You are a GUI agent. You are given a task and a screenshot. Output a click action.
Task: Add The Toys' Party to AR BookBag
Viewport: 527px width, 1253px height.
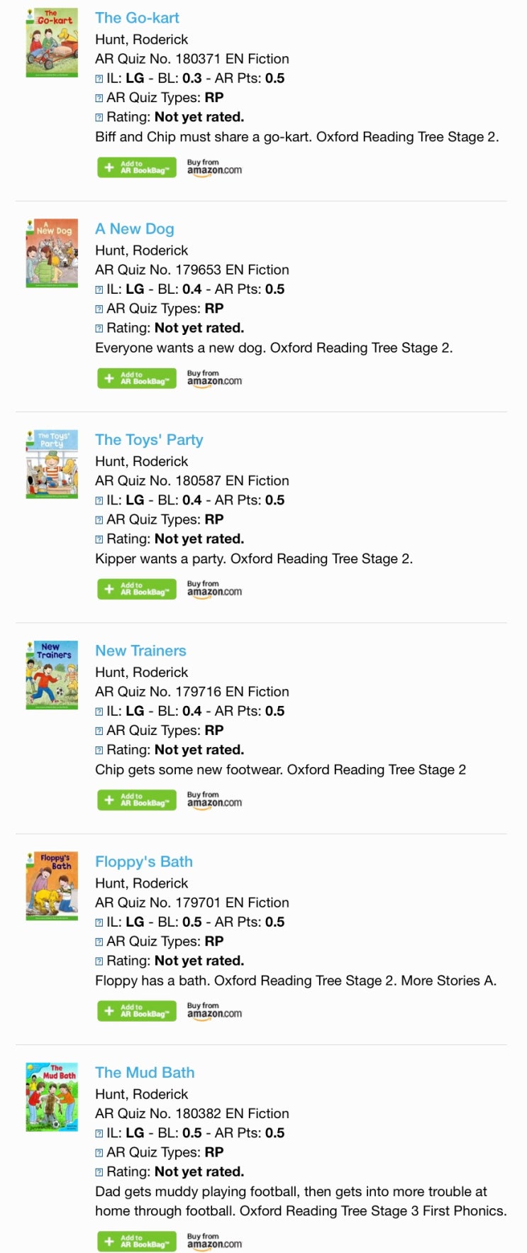[x=136, y=589]
